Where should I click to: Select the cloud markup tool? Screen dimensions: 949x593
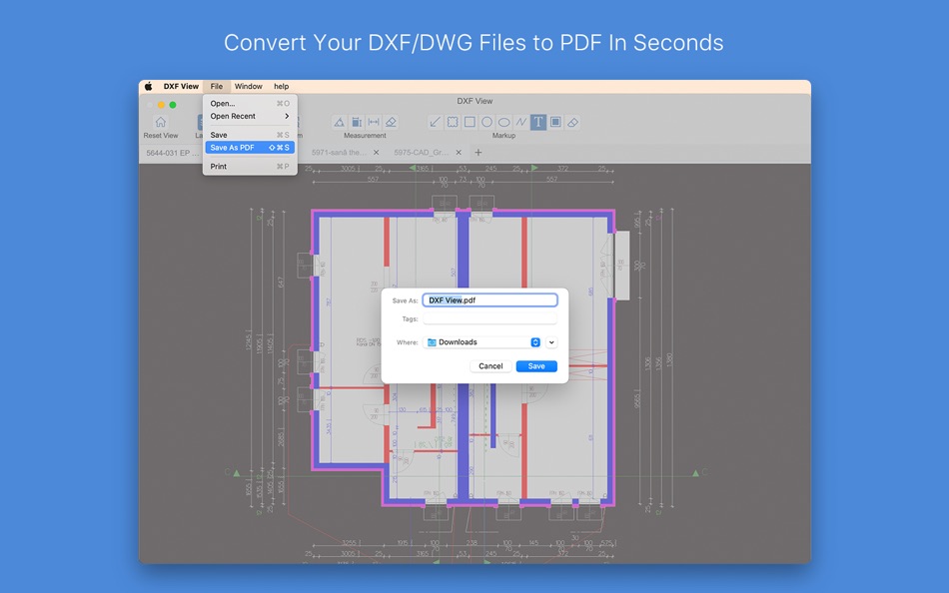[x=453, y=122]
